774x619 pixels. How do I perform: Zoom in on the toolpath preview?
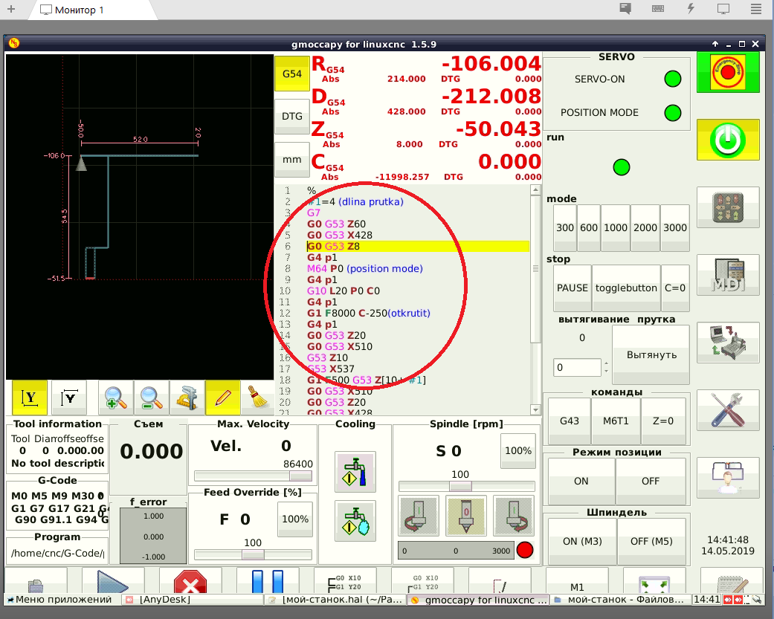[x=116, y=399]
